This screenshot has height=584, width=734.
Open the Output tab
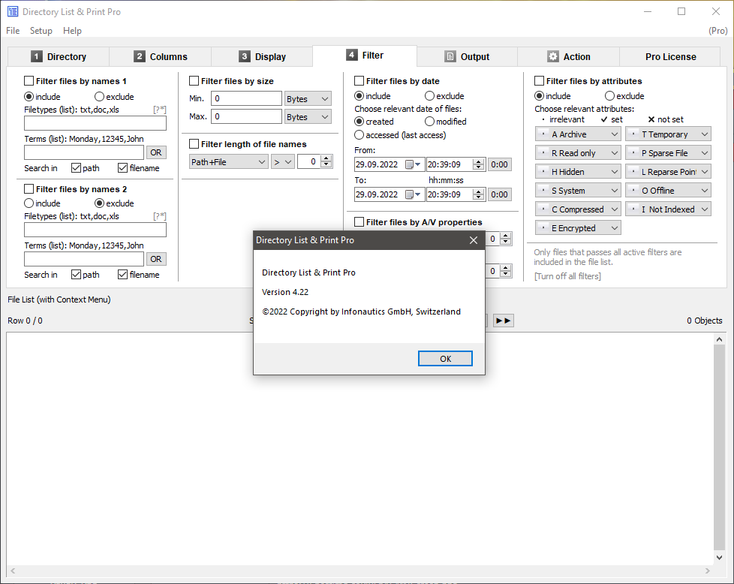click(467, 56)
